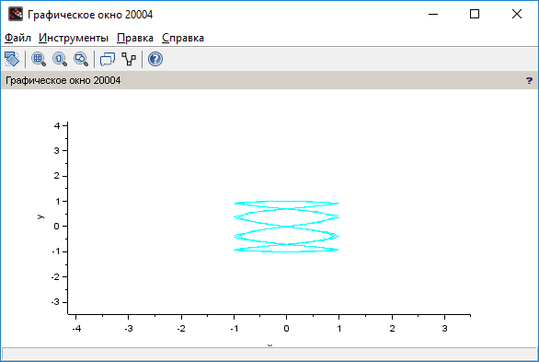Select the 3D rotation tool

click(12, 59)
